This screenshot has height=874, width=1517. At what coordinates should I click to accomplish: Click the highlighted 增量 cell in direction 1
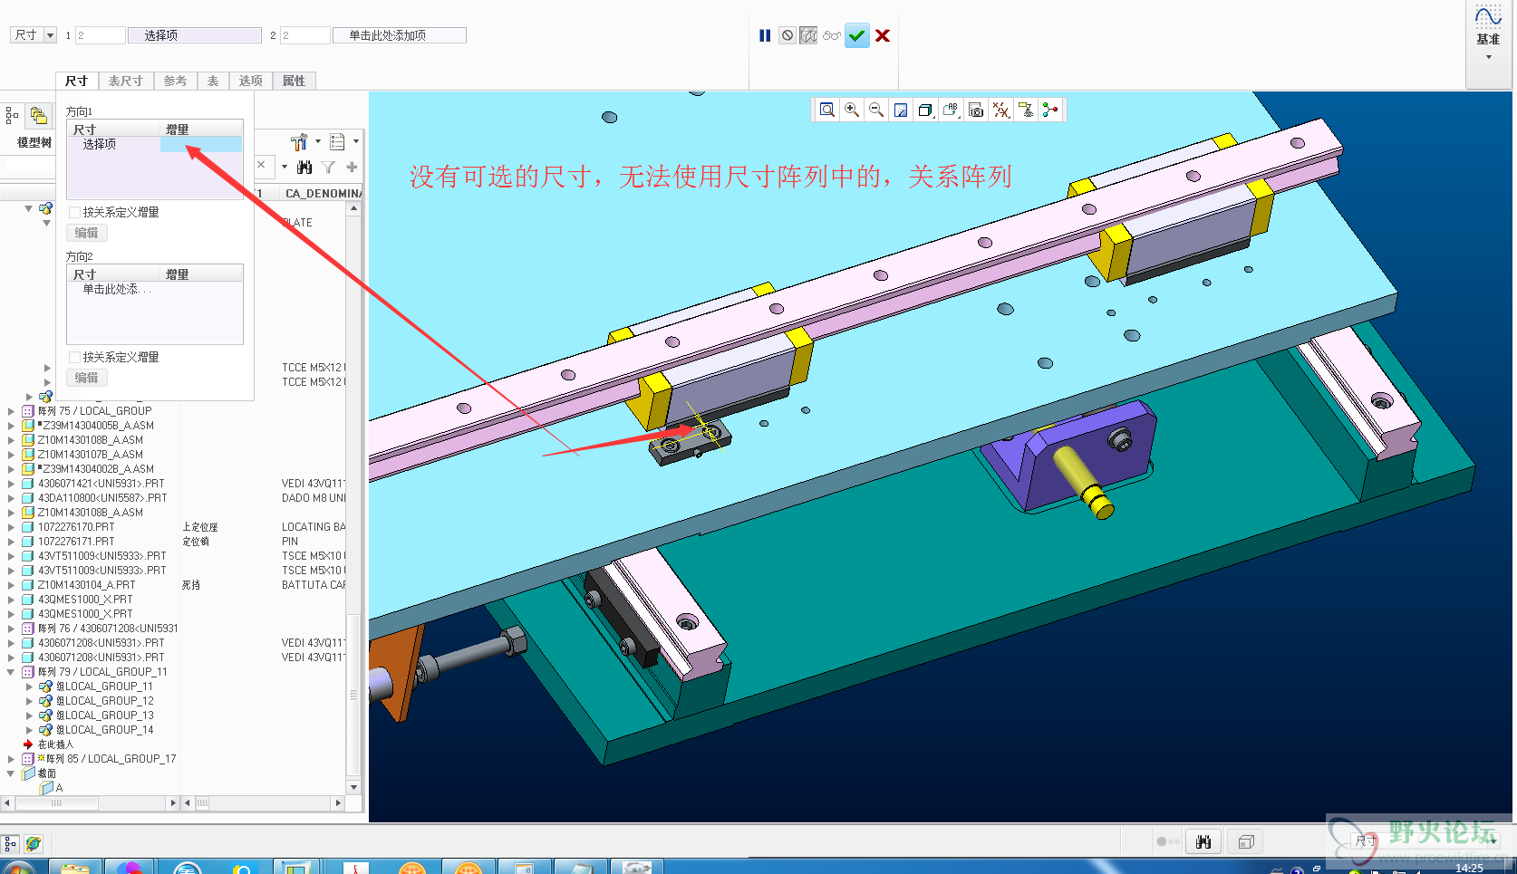(x=201, y=144)
